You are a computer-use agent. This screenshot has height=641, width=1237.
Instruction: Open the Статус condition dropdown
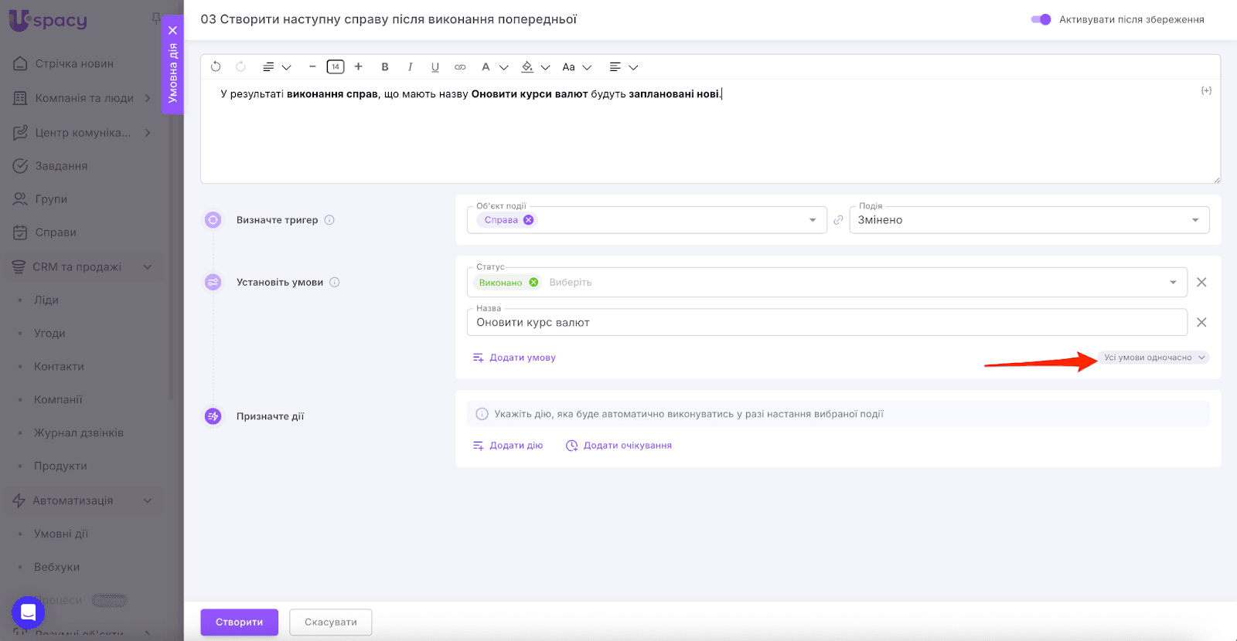tap(1173, 283)
